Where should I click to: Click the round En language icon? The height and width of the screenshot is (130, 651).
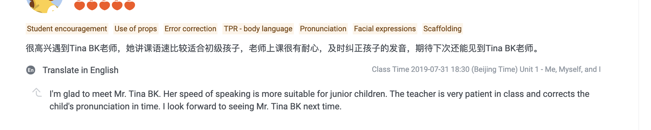31,70
